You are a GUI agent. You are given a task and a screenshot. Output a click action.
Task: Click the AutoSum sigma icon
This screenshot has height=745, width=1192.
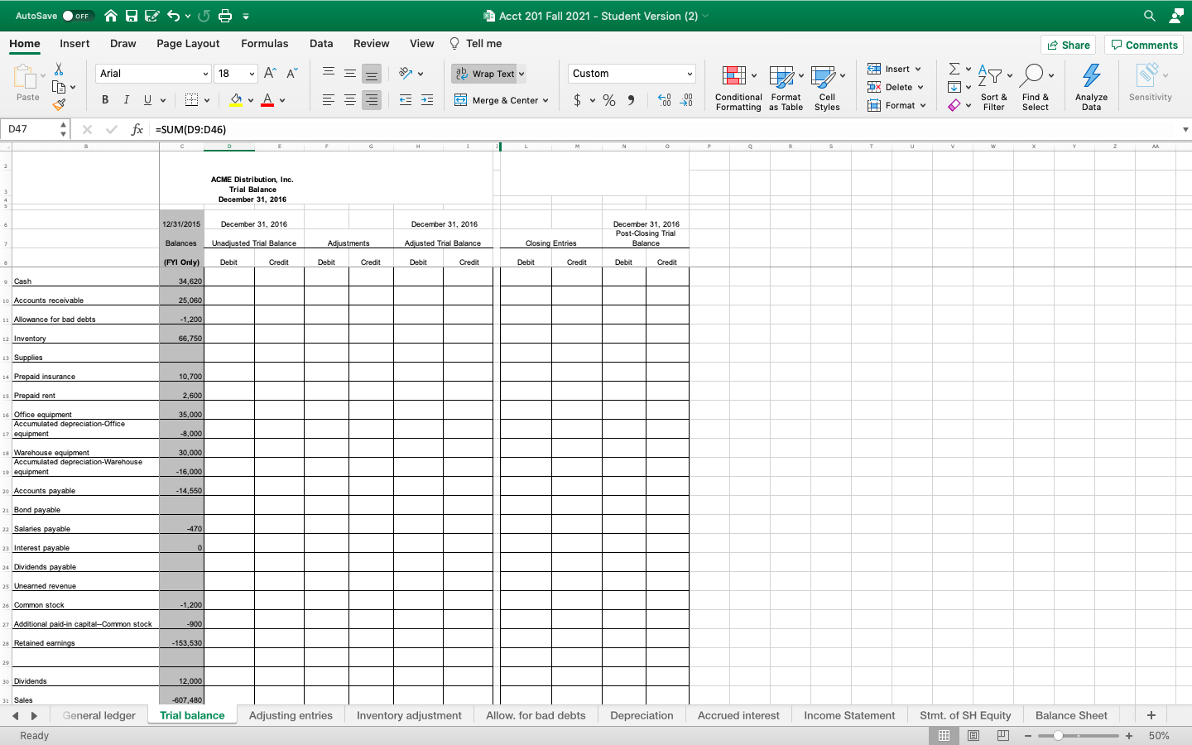pyautogui.click(x=954, y=69)
